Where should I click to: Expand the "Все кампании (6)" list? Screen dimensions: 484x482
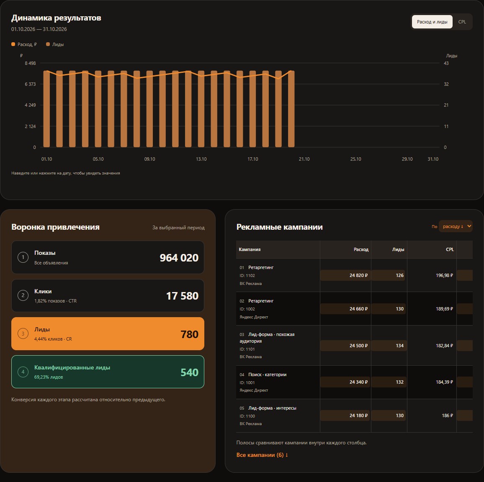tap(262, 455)
